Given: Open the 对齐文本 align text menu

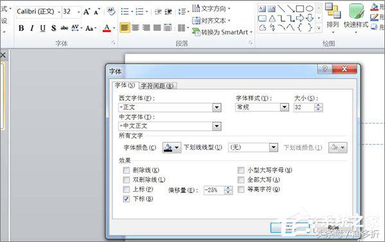Looking at the screenshot, I should point(211,21).
